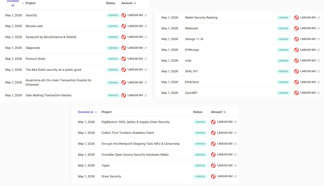Click VERIFIED badge in Encrypt the Mempool row
The width and height of the screenshot is (324, 186).
(x=200, y=144)
